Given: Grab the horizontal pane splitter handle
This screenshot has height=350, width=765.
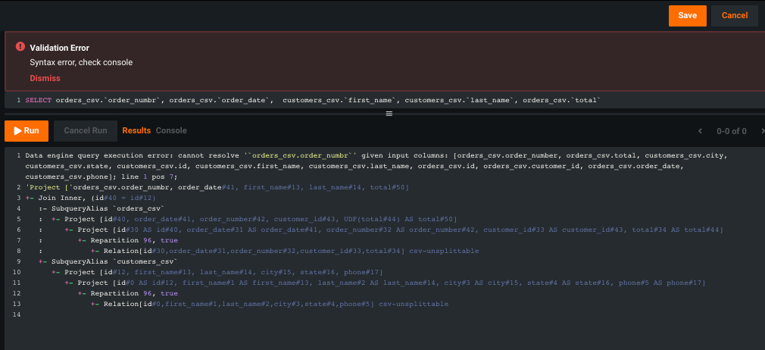Looking at the screenshot, I should tap(389, 114).
